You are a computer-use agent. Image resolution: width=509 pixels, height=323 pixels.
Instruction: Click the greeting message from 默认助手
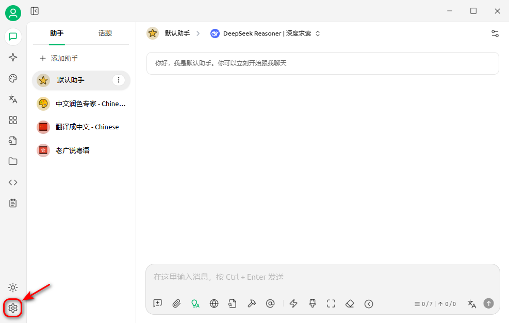pyautogui.click(x=323, y=63)
